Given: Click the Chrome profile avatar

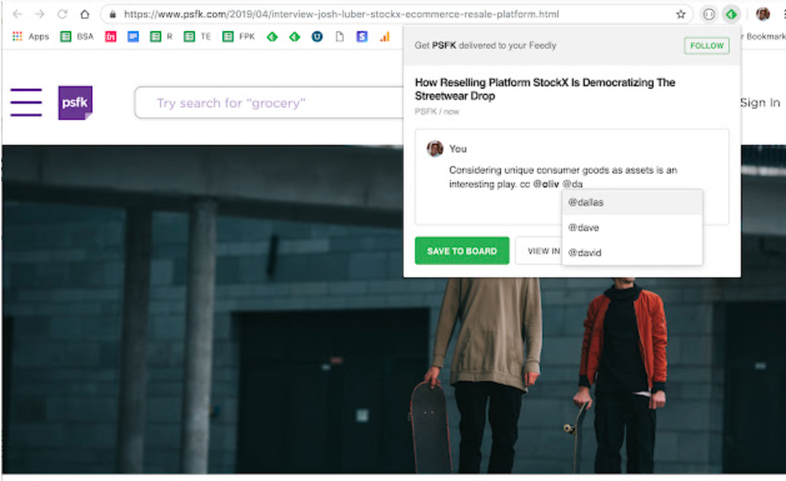Looking at the screenshot, I should pyautogui.click(x=762, y=14).
